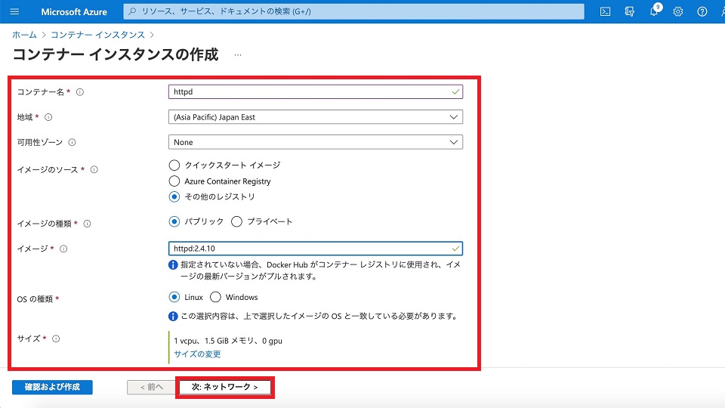Click 次: ネットワーク button

225,387
